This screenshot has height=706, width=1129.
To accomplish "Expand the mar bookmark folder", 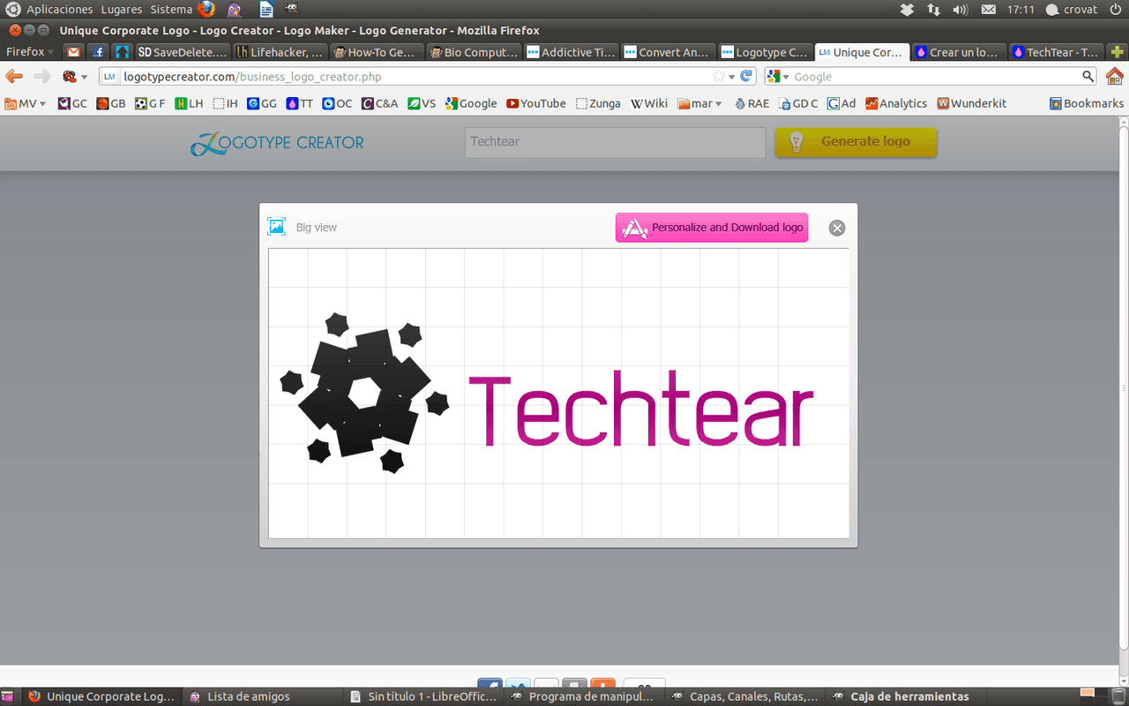I will coord(700,103).
